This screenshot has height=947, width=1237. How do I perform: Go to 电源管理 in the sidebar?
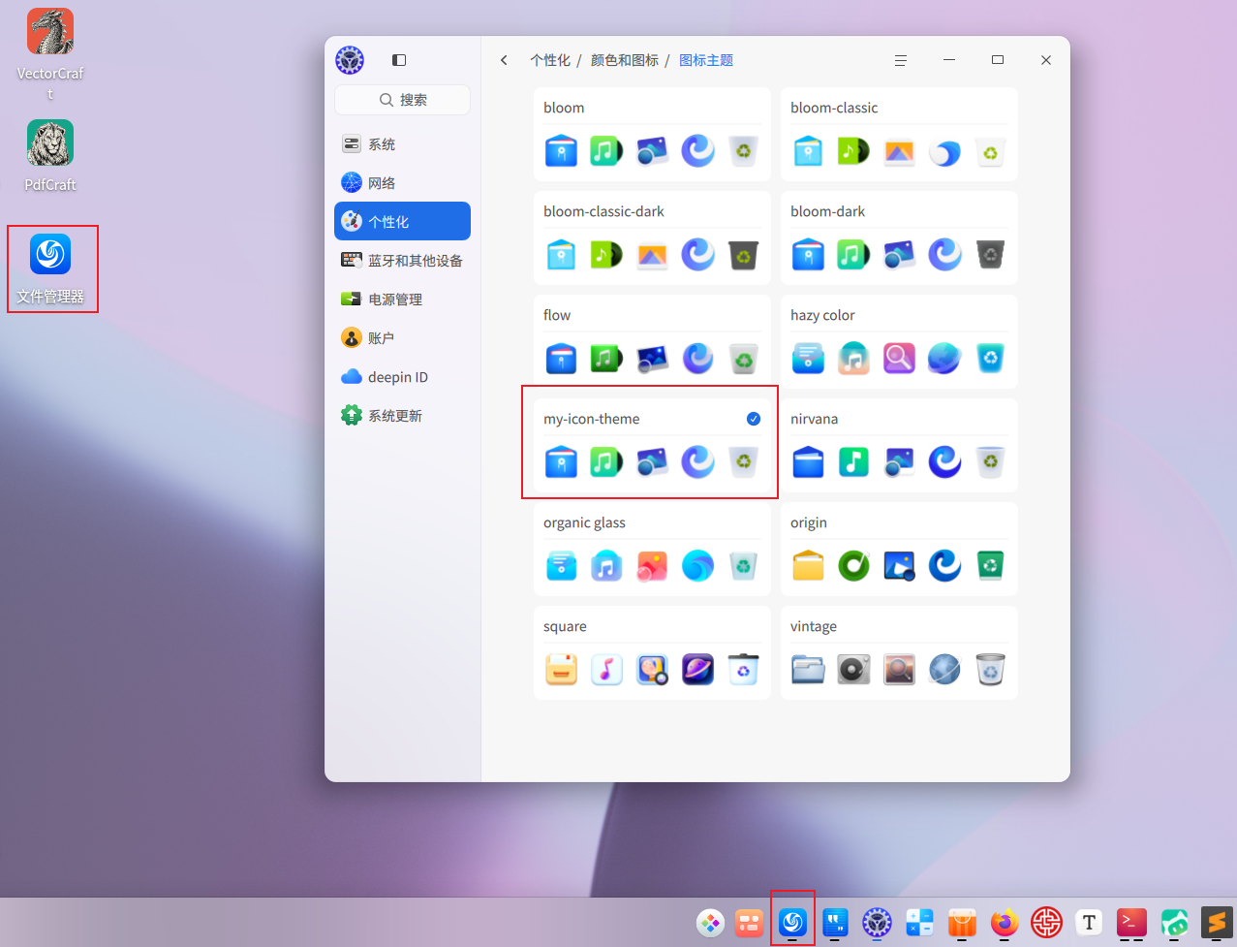pos(402,300)
